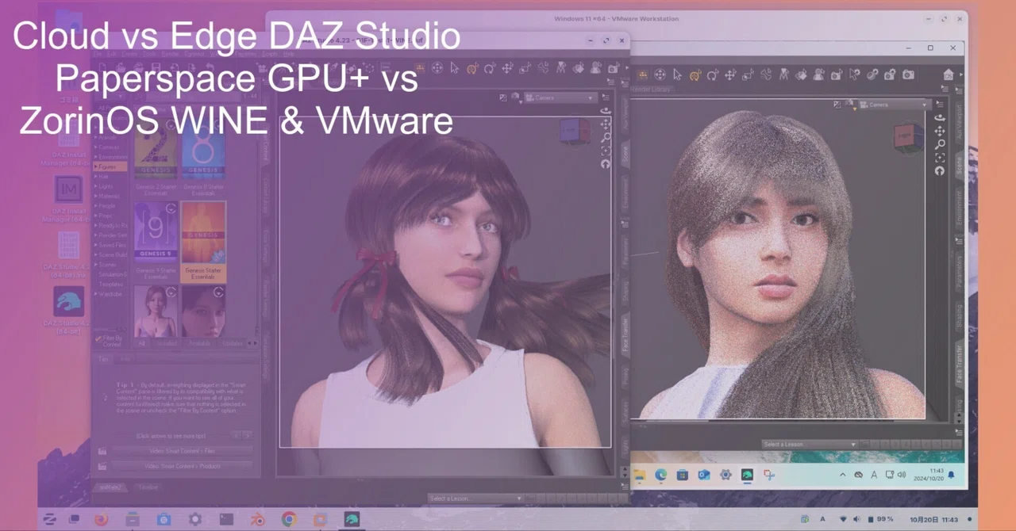Image resolution: width=1016 pixels, height=531 pixels.
Task: Click the Orbit view control in right viewport
Action: point(940,117)
